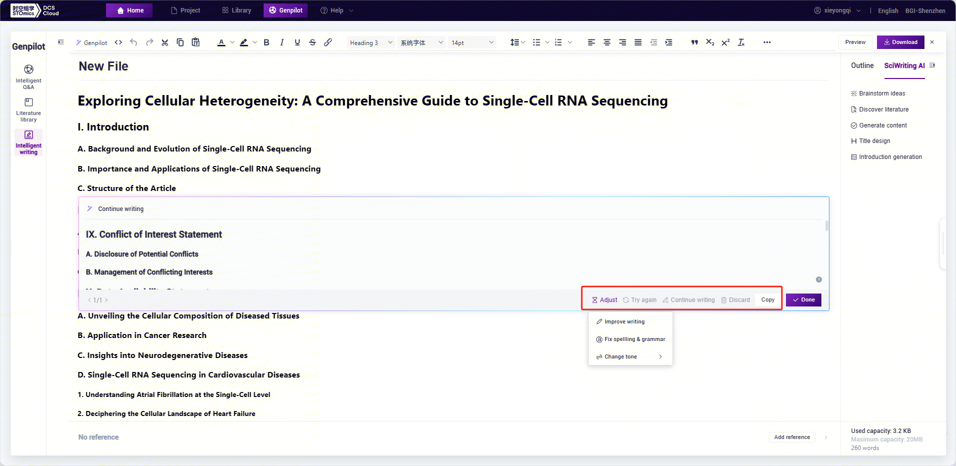Open the Literature library sidebar icon
956x466 pixels.
click(29, 109)
